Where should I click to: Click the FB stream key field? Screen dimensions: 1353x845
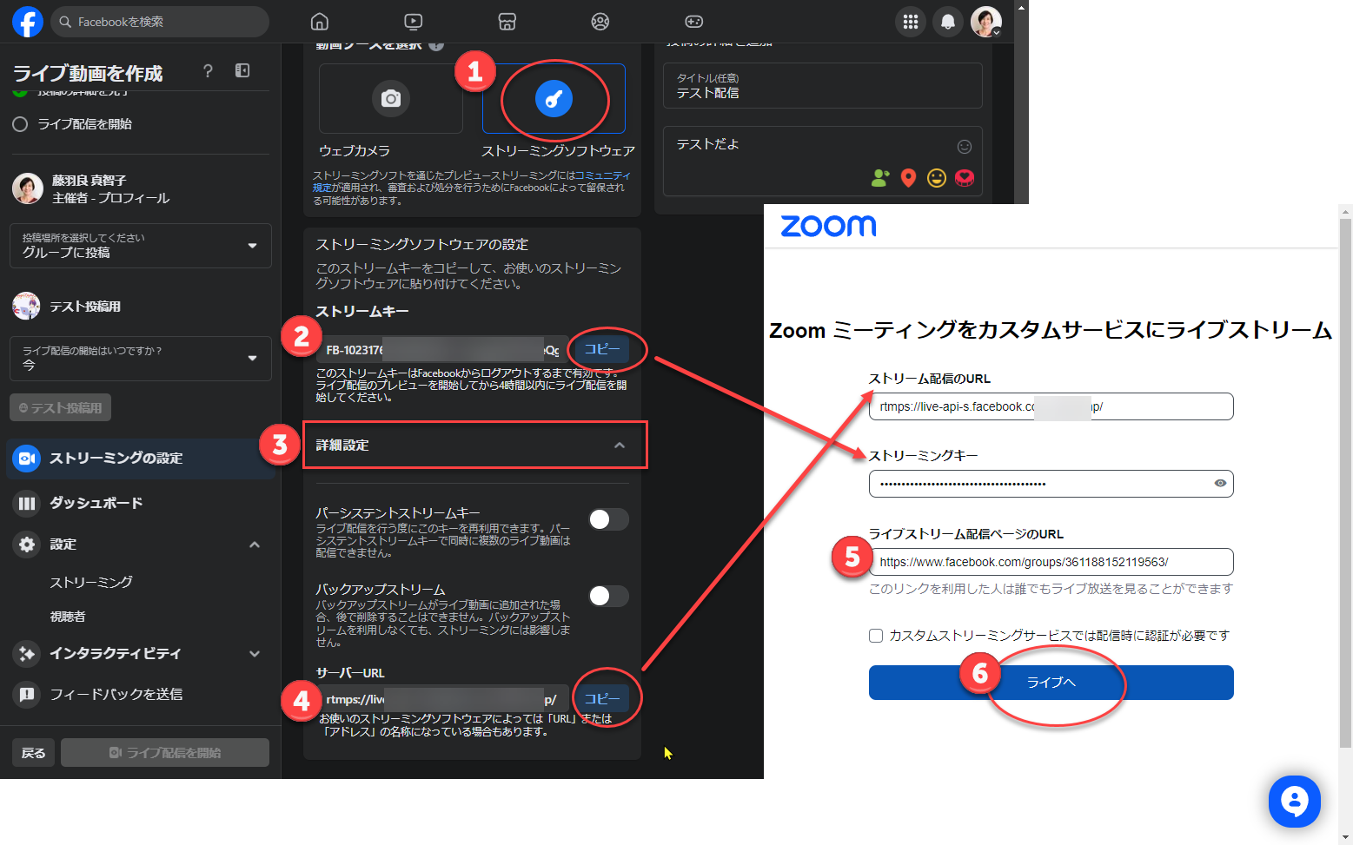443,350
